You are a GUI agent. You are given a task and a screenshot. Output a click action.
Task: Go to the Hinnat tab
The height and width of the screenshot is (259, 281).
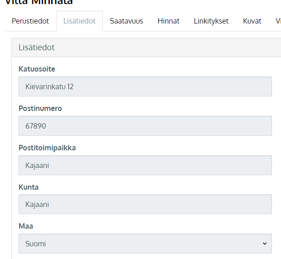coord(168,21)
